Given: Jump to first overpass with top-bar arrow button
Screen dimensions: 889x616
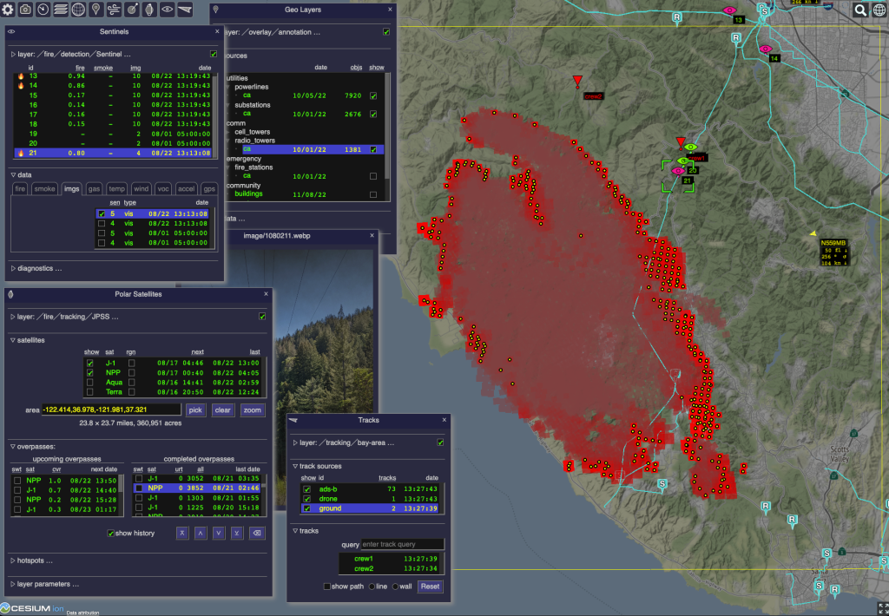Looking at the screenshot, I should click(x=182, y=534).
